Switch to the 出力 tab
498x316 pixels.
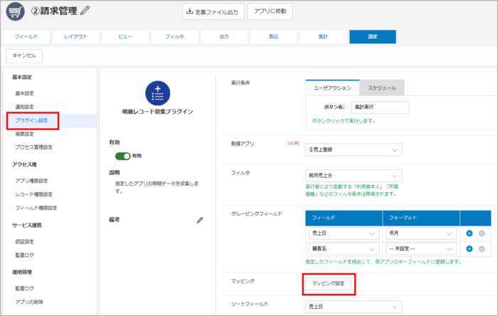tap(224, 36)
